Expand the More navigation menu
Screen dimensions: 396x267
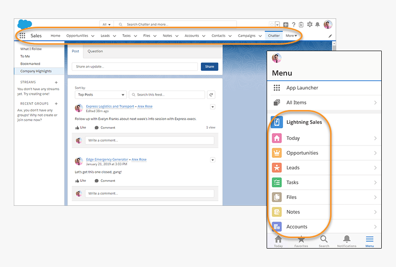click(x=291, y=35)
